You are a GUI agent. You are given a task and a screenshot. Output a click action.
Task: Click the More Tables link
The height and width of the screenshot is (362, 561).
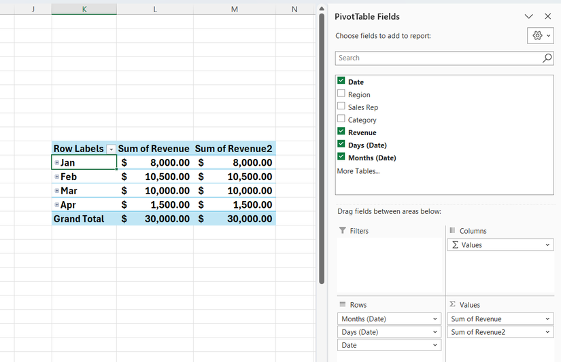point(358,171)
